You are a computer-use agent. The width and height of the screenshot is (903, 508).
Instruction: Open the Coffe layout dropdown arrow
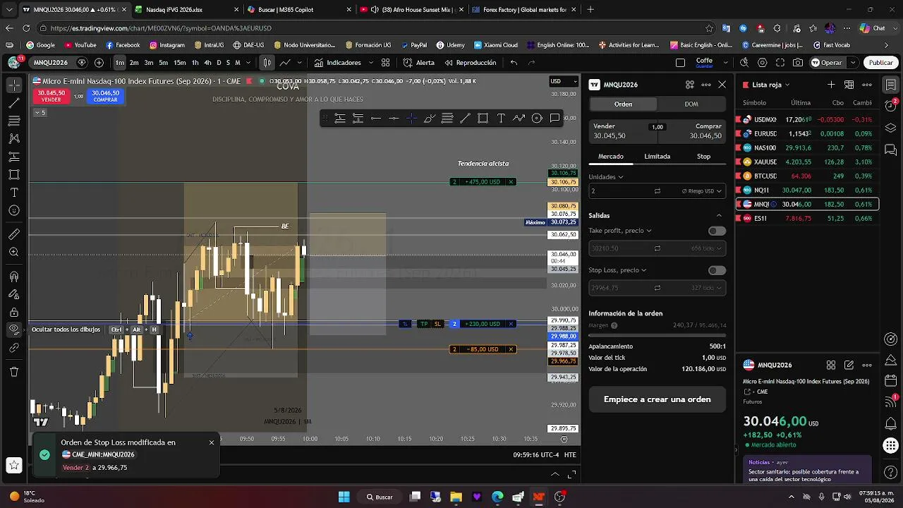coord(726,63)
